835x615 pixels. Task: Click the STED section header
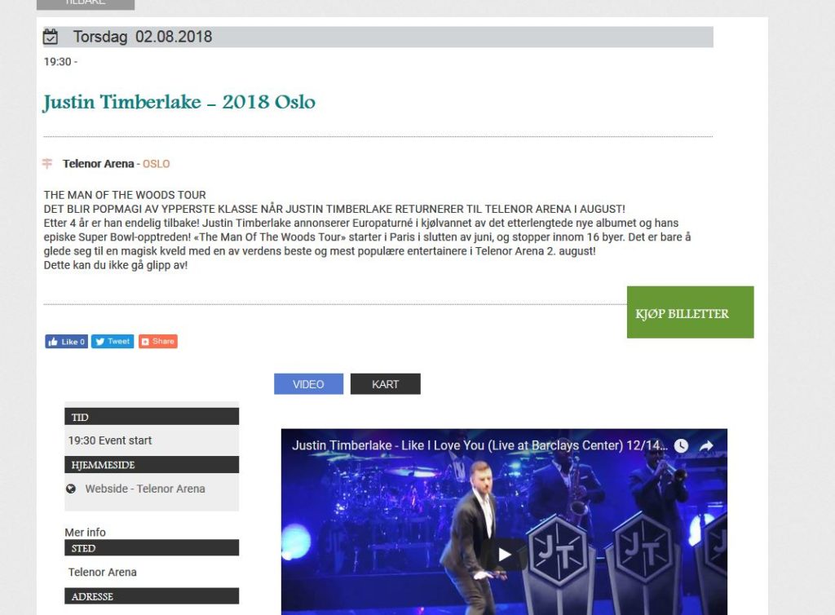[x=152, y=548]
